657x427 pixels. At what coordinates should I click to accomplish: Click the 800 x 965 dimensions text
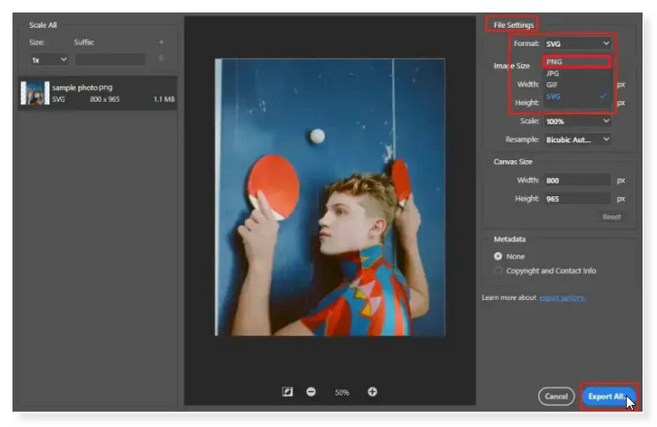105,99
